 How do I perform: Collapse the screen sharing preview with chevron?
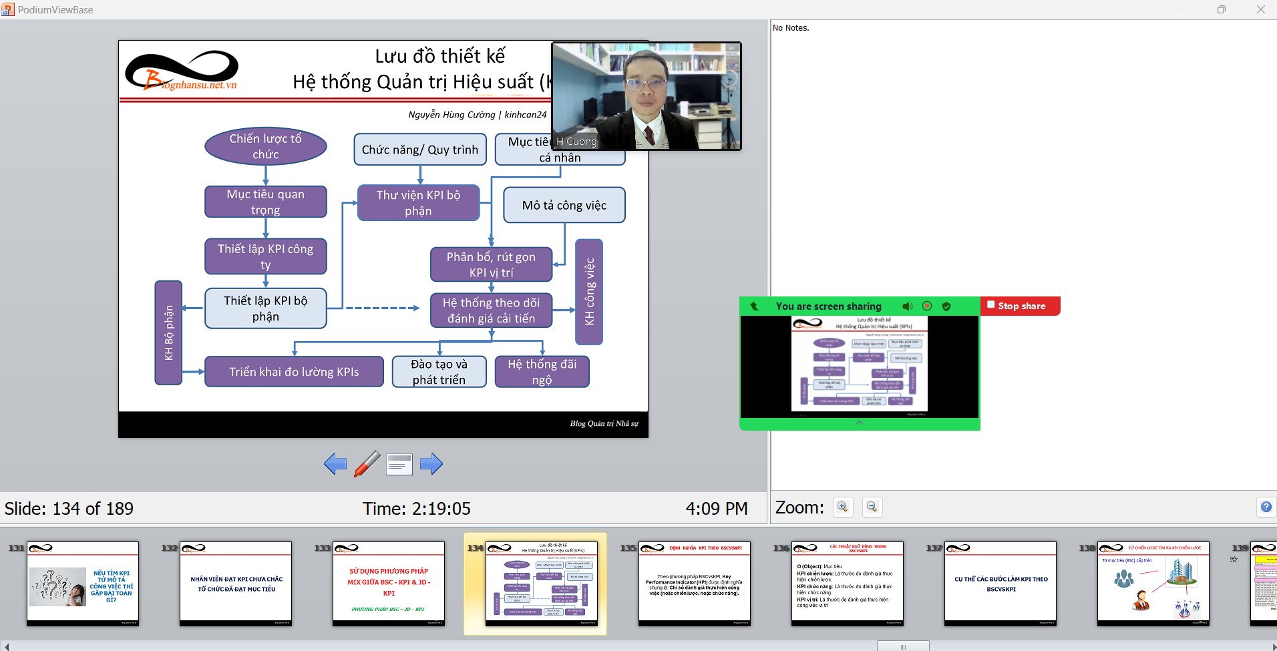(x=860, y=423)
